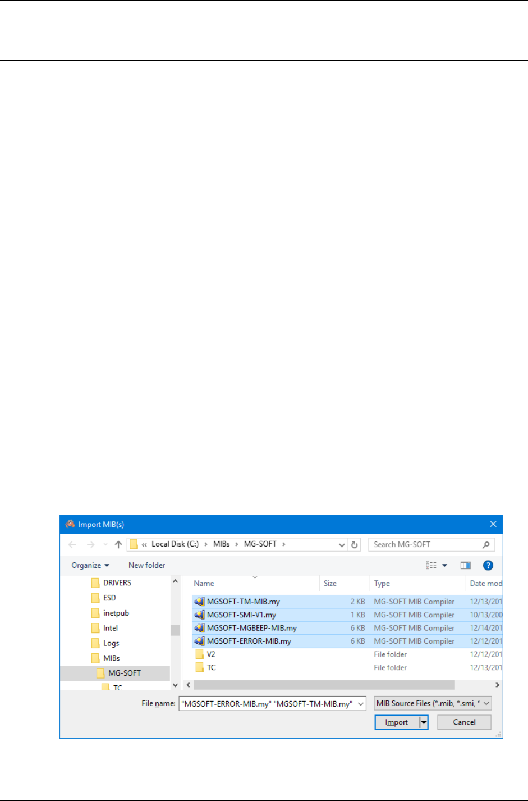Expand address bar history dropdown

pyautogui.click(x=342, y=545)
